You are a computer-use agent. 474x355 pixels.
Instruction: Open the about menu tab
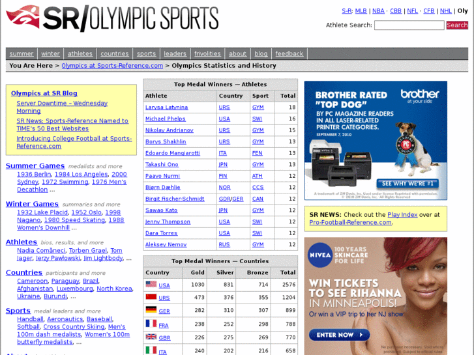click(x=237, y=54)
